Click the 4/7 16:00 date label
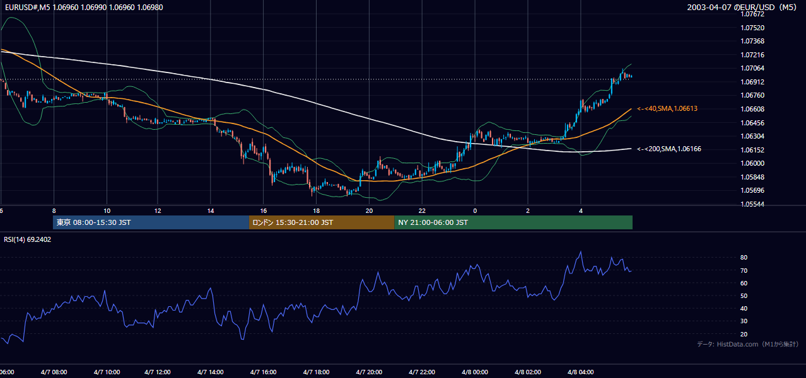Image resolution: width=806 pixels, height=378 pixels. coord(264,372)
